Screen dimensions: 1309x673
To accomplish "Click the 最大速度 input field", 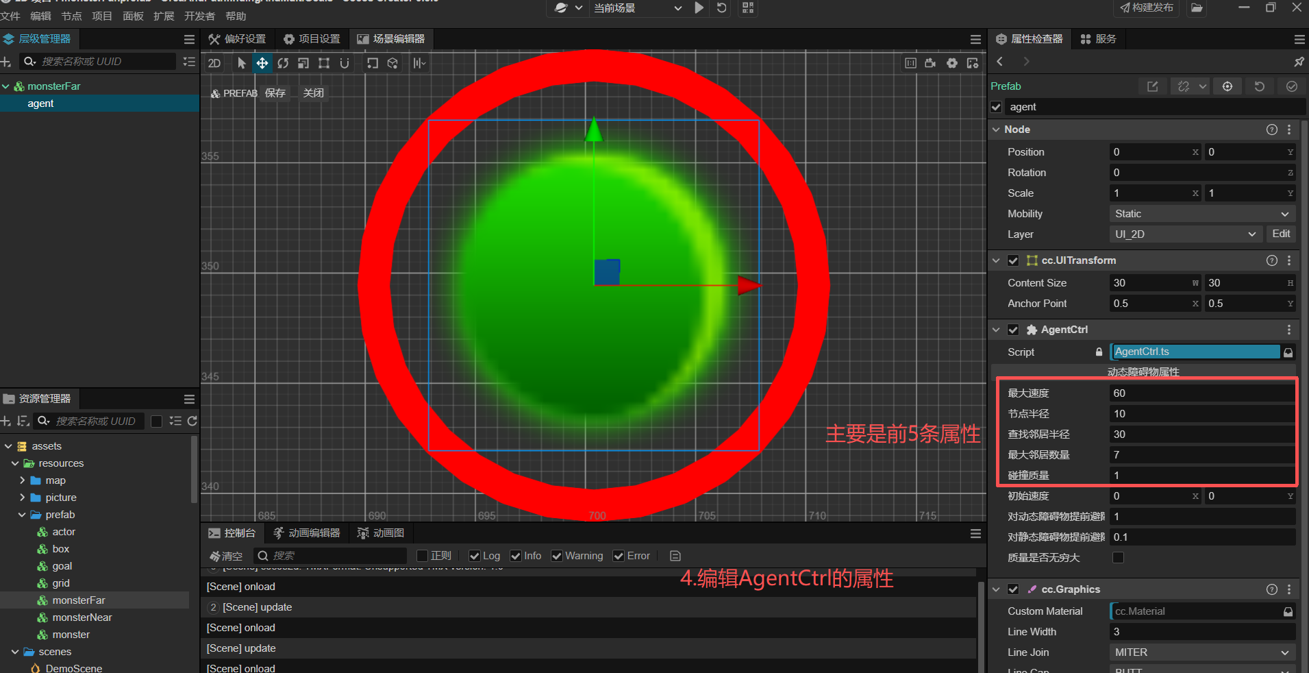I will (1201, 393).
